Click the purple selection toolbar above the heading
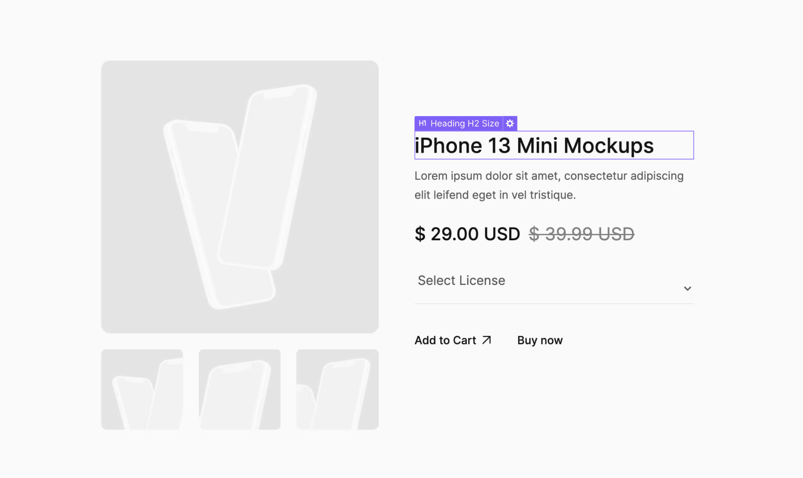Image resolution: width=803 pixels, height=478 pixels. point(466,124)
